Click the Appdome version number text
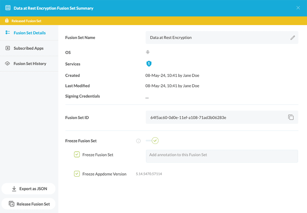 coord(149,174)
